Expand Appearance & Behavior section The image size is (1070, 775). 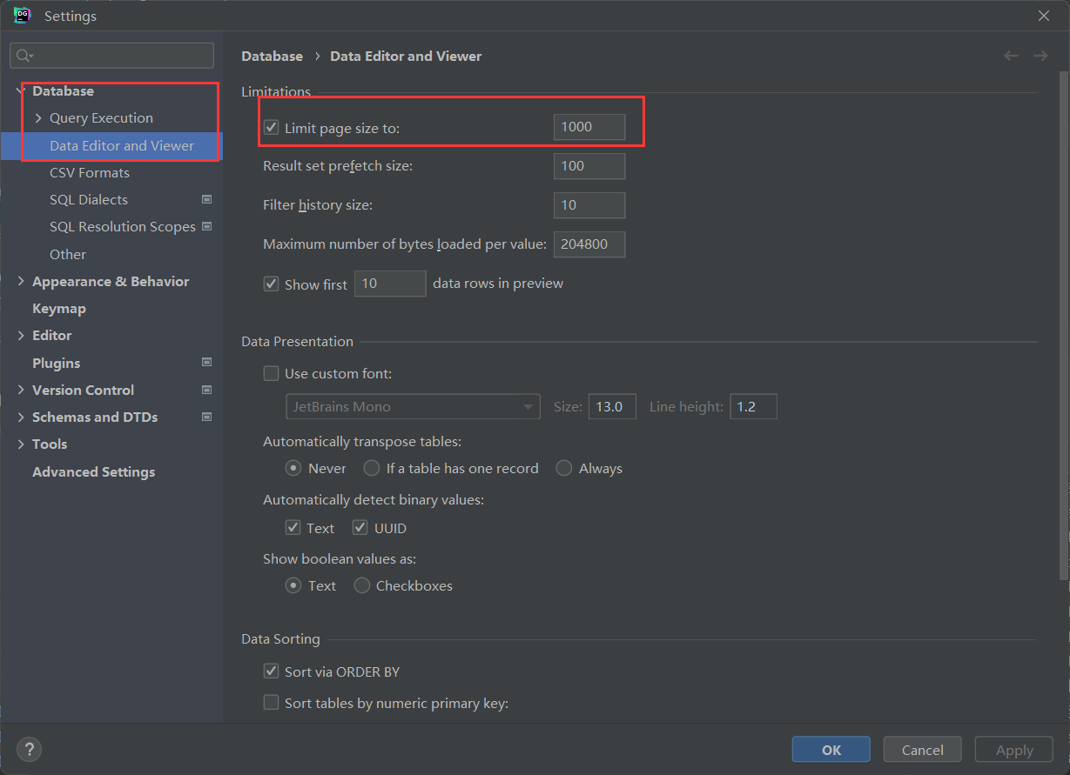21,281
